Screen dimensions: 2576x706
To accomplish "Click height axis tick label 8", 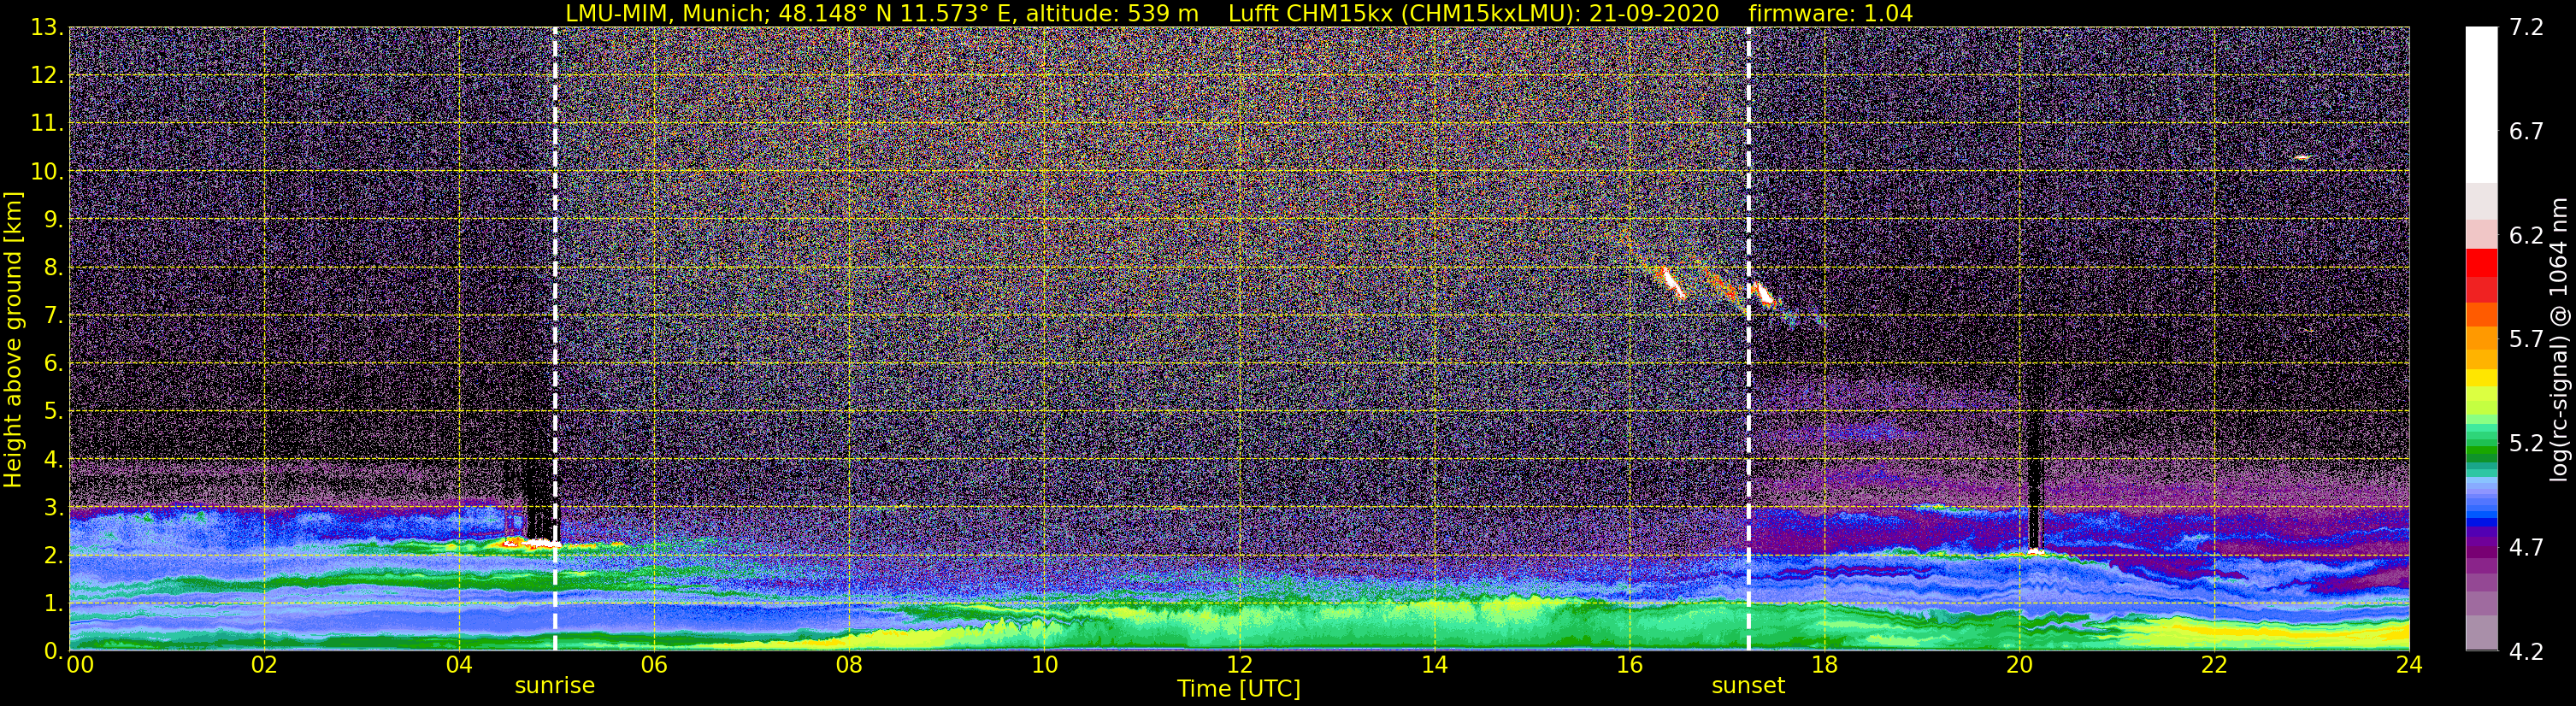I will tap(53, 267).
